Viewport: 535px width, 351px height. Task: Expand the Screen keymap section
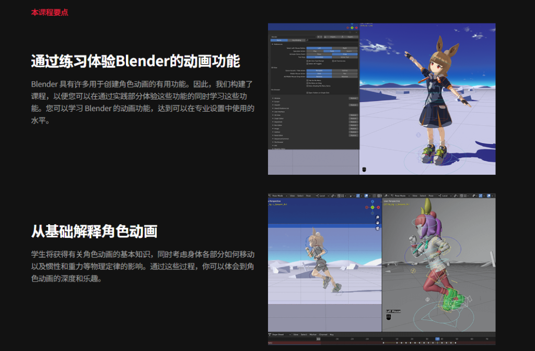(x=273, y=102)
